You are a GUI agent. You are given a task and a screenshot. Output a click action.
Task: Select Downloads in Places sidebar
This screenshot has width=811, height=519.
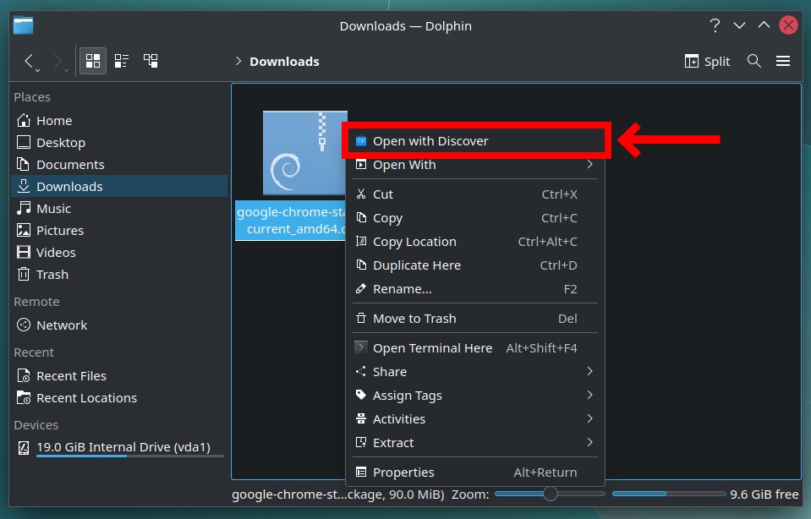click(119, 186)
